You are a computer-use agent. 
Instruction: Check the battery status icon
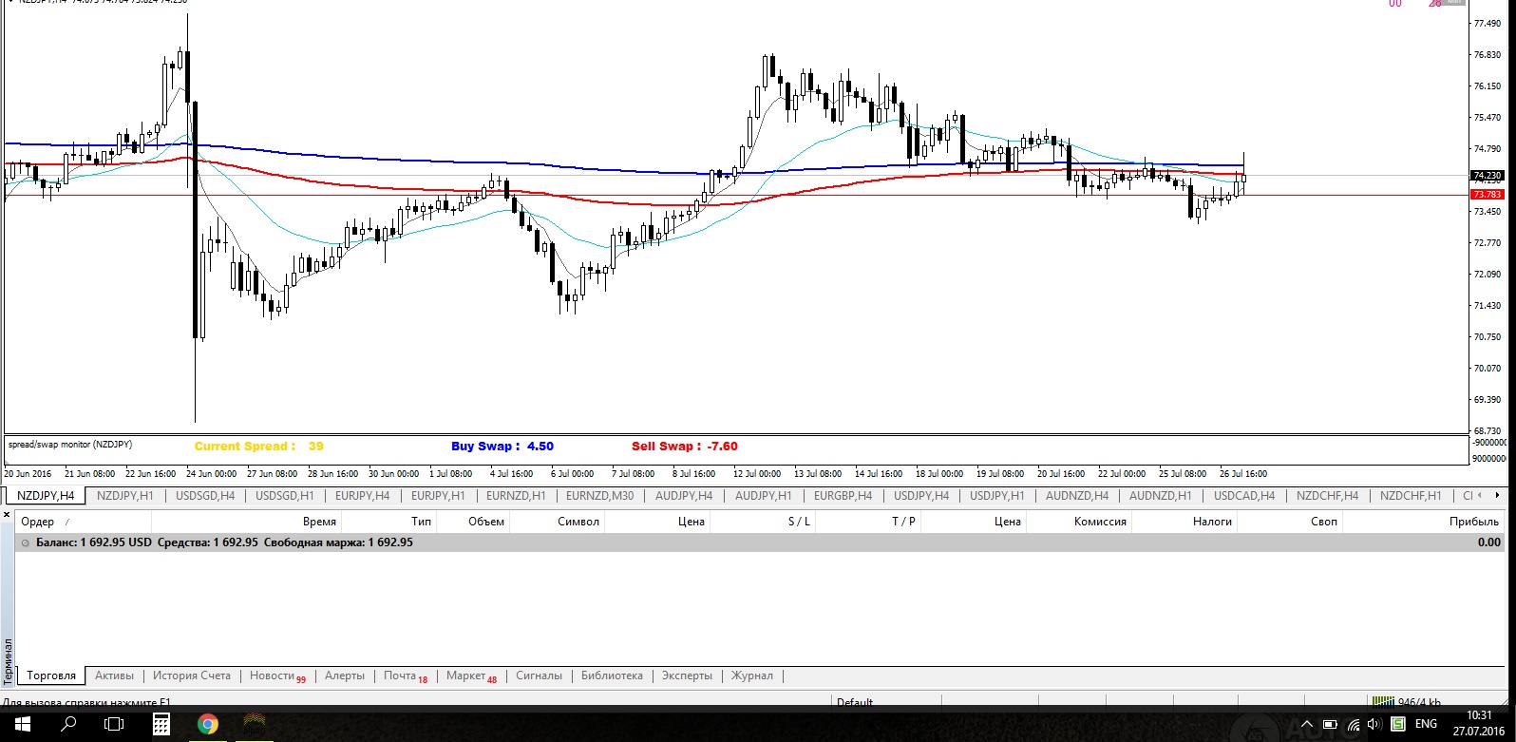point(1328,725)
